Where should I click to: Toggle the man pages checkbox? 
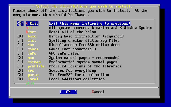[x=20, y=58]
